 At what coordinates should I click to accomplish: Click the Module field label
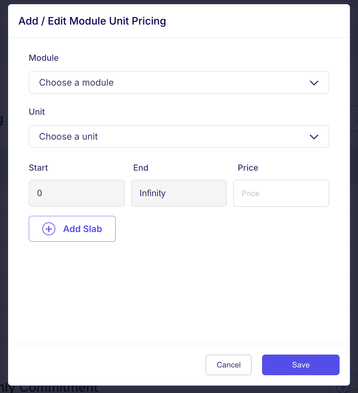tap(44, 58)
